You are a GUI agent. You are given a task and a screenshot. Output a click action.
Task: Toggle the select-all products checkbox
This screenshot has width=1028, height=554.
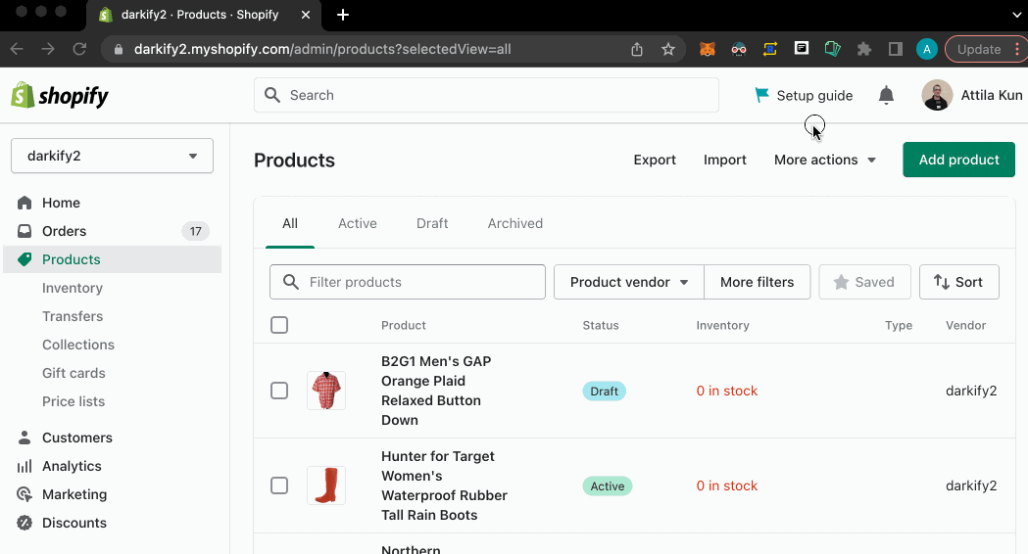[x=279, y=325]
